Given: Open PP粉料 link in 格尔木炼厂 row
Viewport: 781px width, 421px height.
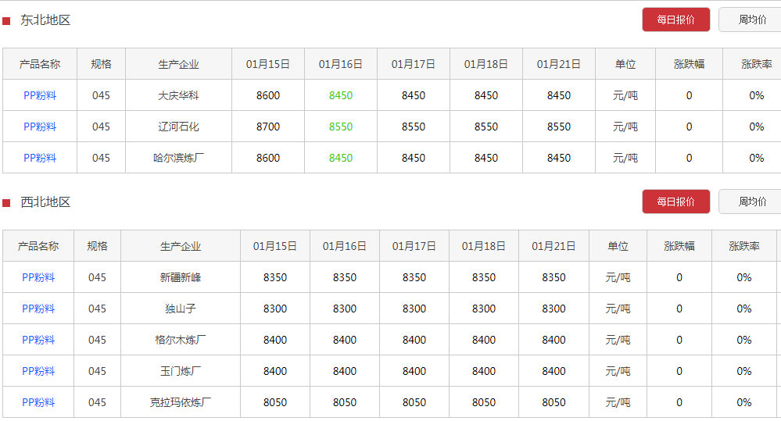Looking at the screenshot, I should click(38, 340).
